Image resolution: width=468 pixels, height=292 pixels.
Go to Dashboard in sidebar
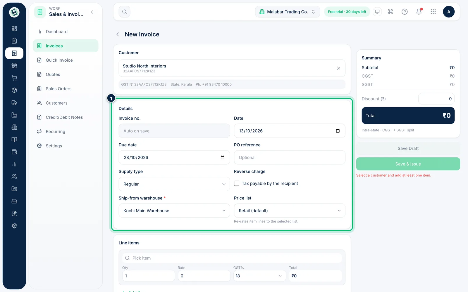(66, 32)
